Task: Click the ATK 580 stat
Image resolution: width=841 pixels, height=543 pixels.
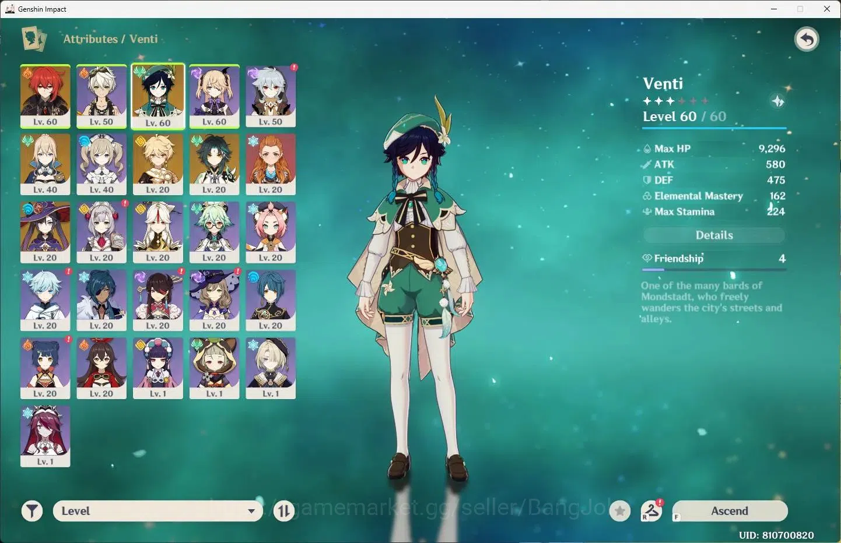Action: coord(714,164)
